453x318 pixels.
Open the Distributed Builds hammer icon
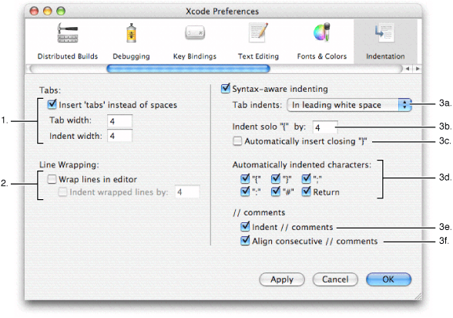68,33
